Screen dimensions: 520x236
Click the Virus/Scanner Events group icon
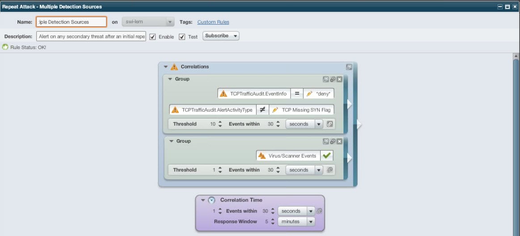(262, 156)
